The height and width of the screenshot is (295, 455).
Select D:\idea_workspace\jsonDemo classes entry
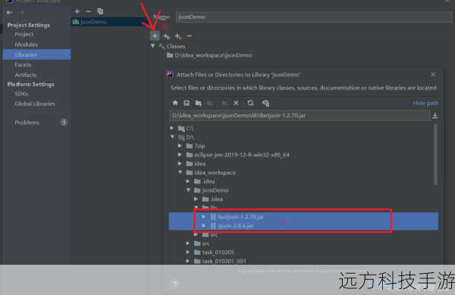209,55
